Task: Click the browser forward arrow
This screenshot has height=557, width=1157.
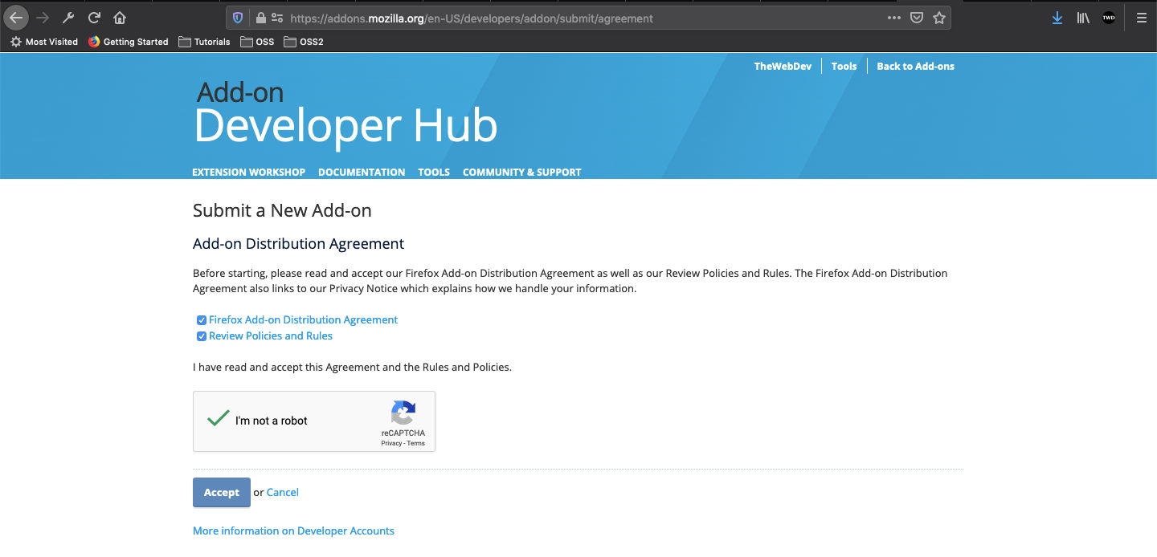Action: [43, 18]
